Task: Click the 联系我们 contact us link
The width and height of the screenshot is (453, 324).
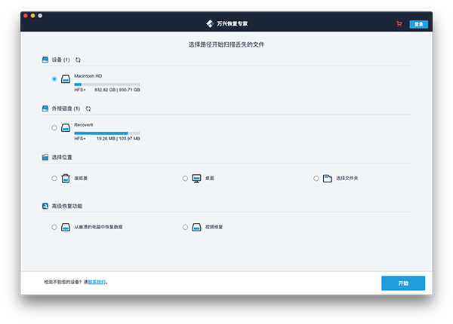Action: coord(97,283)
